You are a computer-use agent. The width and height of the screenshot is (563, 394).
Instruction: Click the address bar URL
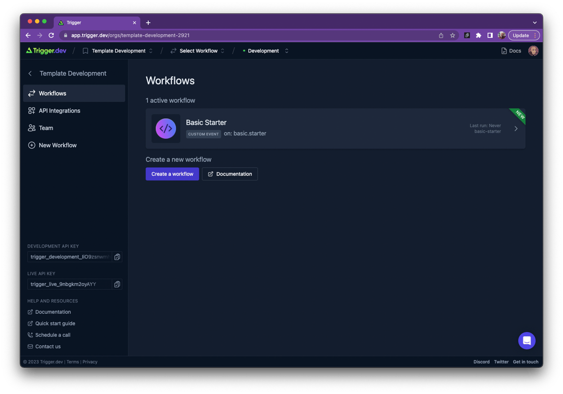(x=130, y=35)
